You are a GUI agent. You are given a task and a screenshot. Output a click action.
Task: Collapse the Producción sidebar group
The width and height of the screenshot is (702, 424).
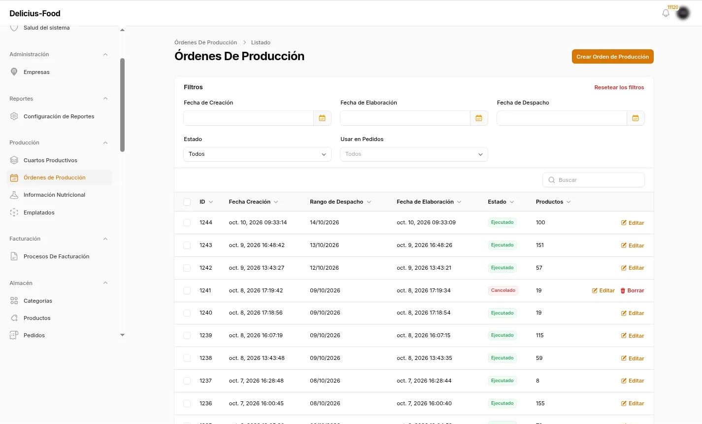(105, 142)
